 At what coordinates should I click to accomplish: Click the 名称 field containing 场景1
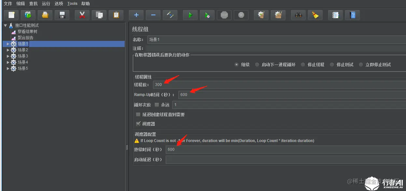click(x=276, y=40)
